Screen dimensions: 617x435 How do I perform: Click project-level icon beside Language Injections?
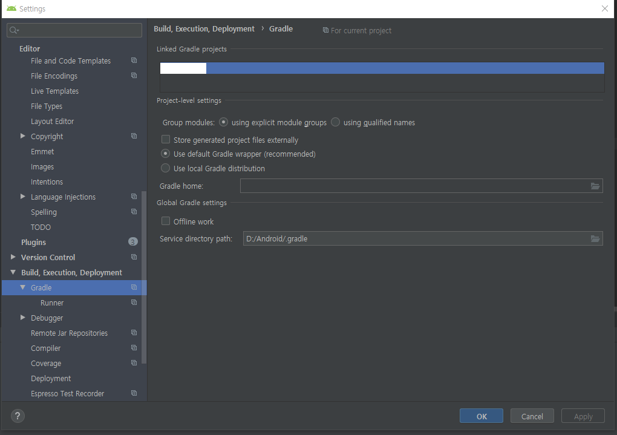point(134,197)
